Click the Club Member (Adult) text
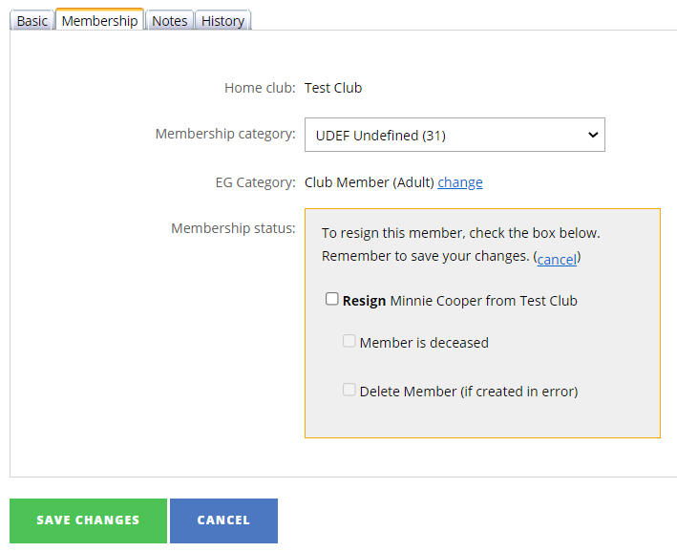Image resolution: width=677 pixels, height=552 pixels. (370, 182)
